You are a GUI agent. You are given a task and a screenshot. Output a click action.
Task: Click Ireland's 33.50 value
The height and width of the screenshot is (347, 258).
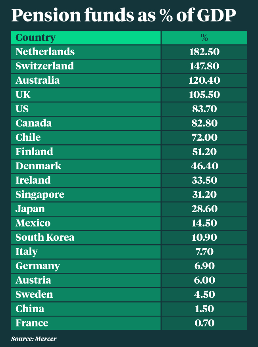pyautogui.click(x=204, y=180)
